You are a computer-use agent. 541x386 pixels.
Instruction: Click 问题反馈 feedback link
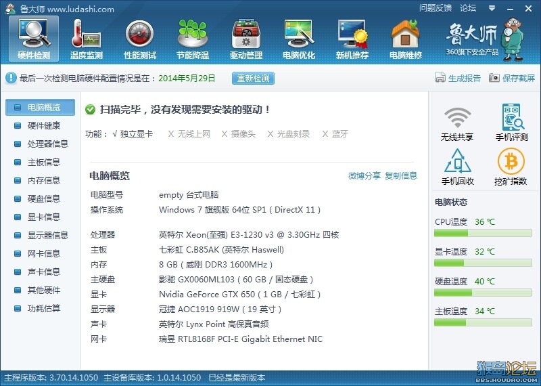click(436, 8)
